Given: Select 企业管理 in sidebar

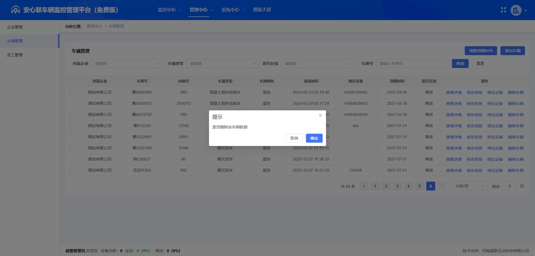Looking at the screenshot, I should [29, 27].
